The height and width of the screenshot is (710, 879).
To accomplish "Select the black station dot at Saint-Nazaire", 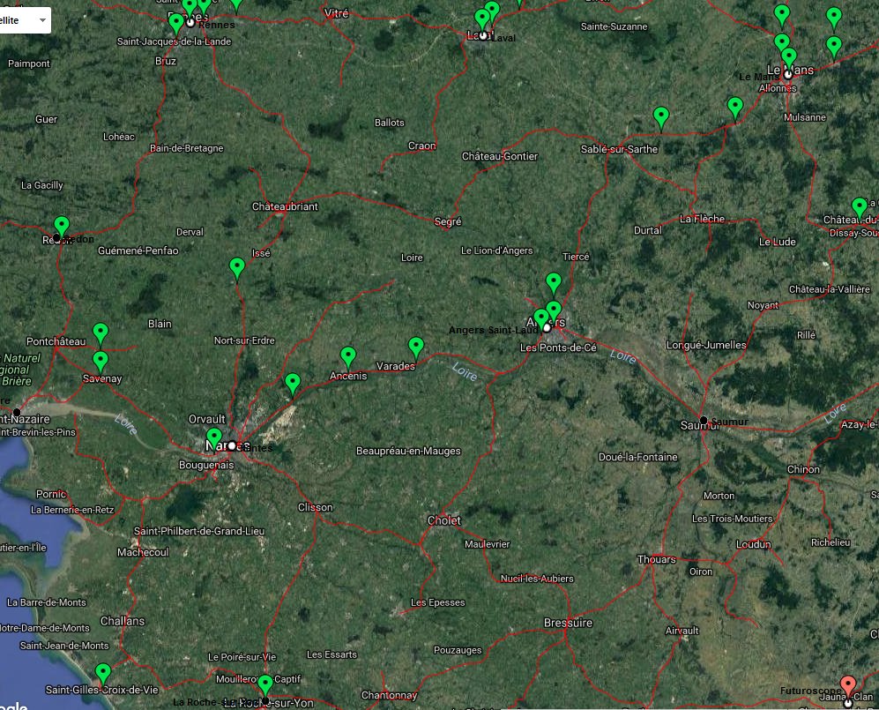I will coord(17,412).
